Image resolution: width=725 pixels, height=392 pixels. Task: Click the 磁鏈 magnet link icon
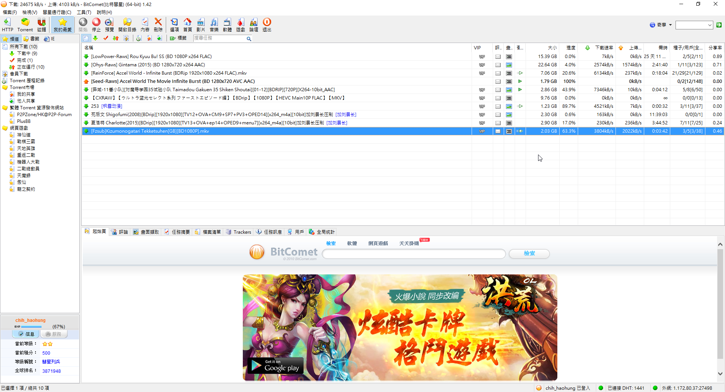pos(42,25)
